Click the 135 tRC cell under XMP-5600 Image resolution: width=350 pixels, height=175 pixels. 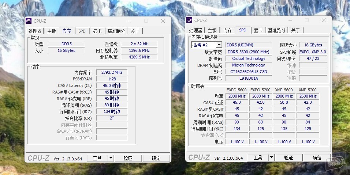[284, 129]
